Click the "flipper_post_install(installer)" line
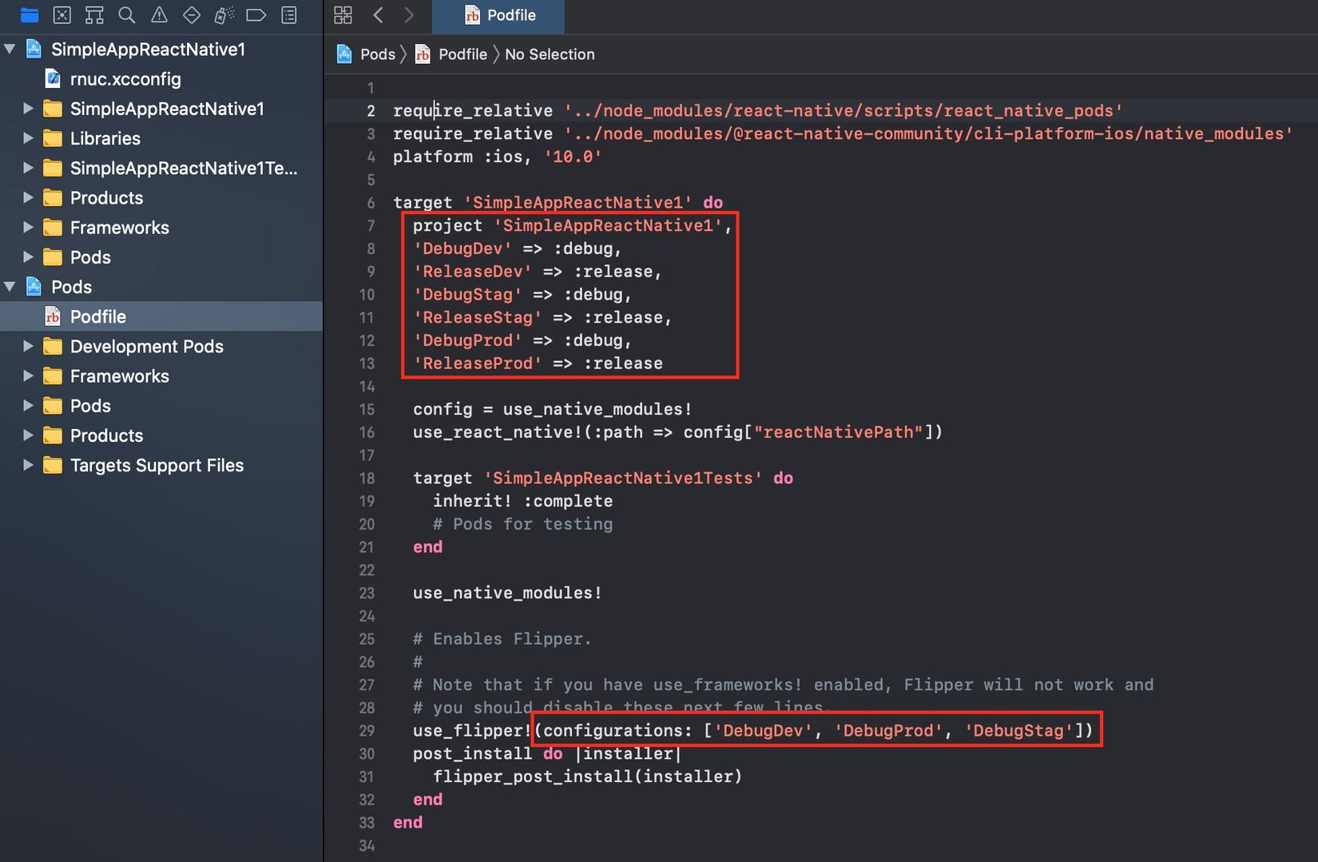Screen dimensions: 1318x862 click(587, 776)
